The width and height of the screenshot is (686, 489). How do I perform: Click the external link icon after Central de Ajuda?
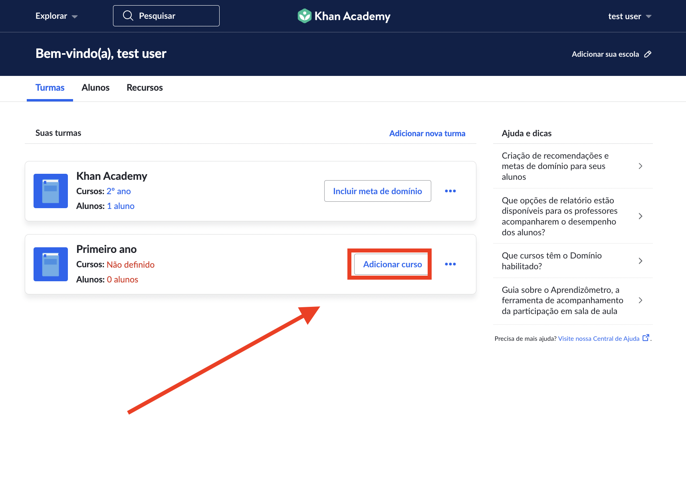pyautogui.click(x=646, y=338)
